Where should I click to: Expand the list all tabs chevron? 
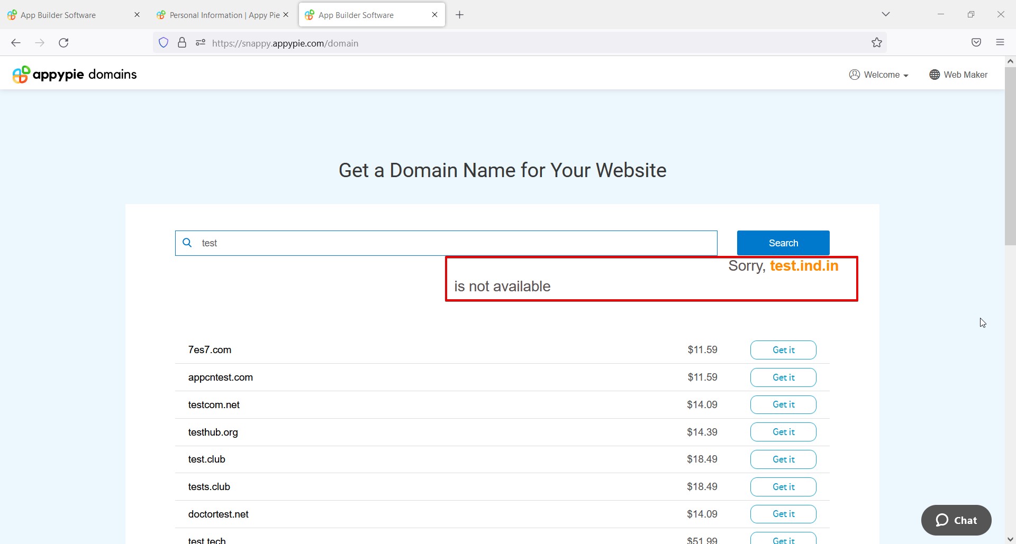[x=886, y=14]
